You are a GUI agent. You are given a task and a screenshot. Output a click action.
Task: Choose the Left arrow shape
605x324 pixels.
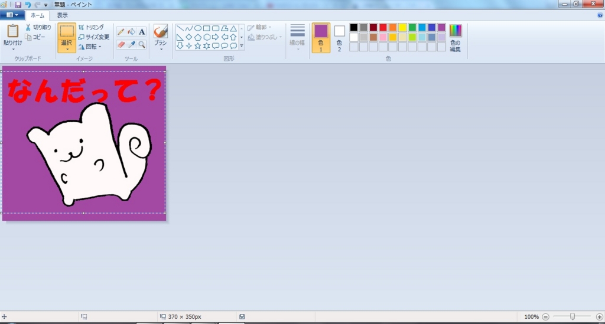tap(224, 37)
